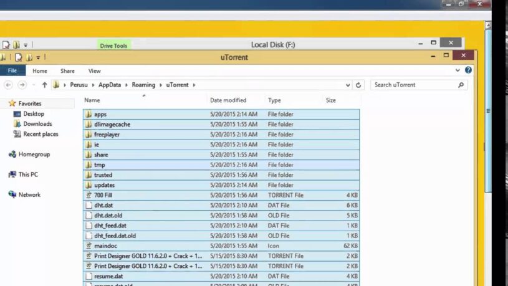Click AppData in the address path
This screenshot has width=508, height=286.
(x=110, y=85)
